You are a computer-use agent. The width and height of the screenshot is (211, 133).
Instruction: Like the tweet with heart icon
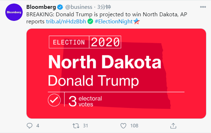(x=123, y=126)
